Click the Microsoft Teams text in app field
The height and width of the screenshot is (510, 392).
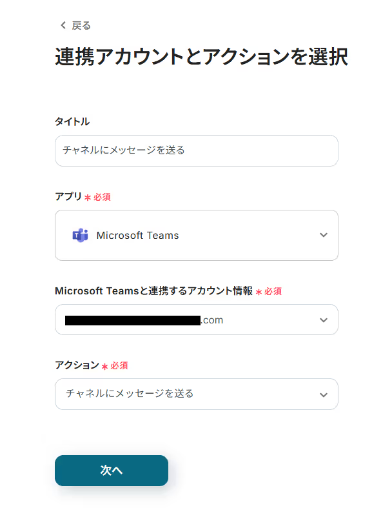tap(138, 235)
